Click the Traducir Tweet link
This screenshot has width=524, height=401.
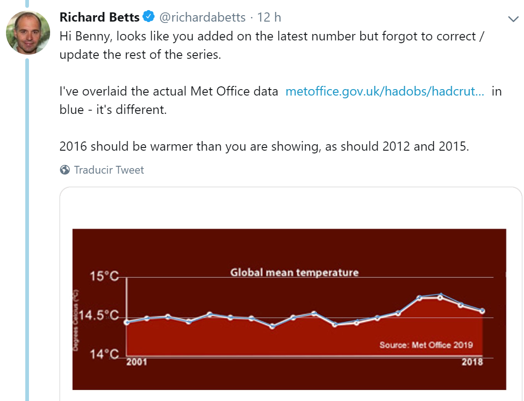point(109,170)
